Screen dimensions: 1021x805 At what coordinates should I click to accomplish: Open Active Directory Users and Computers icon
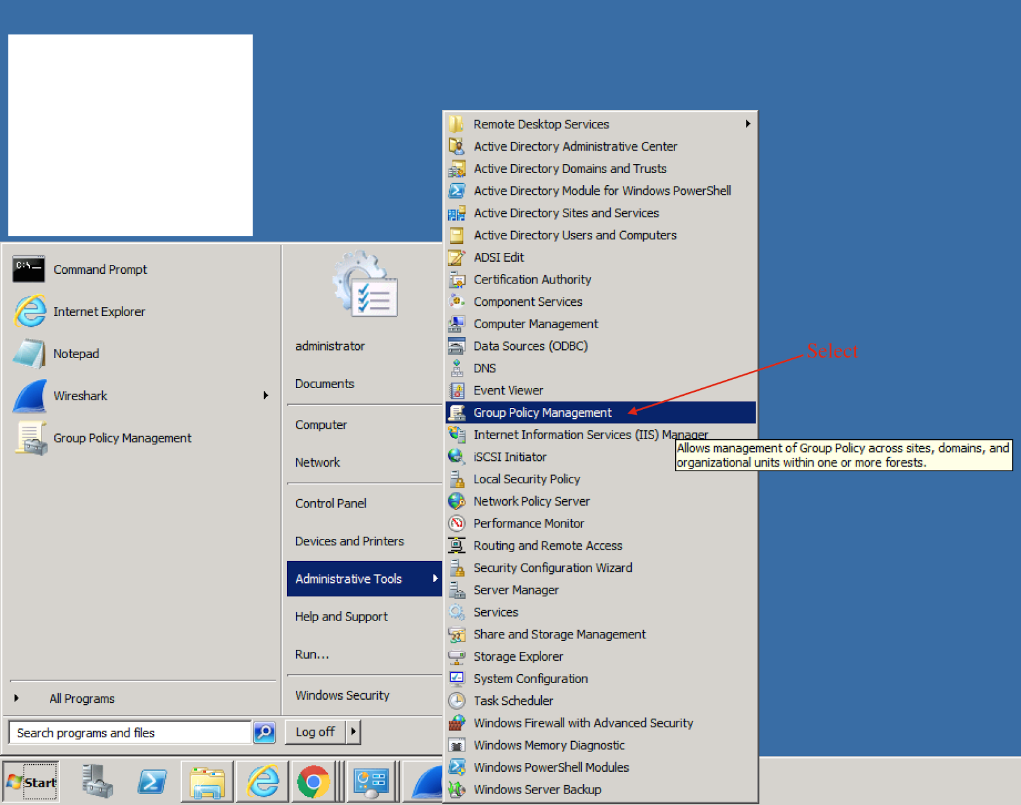[457, 235]
